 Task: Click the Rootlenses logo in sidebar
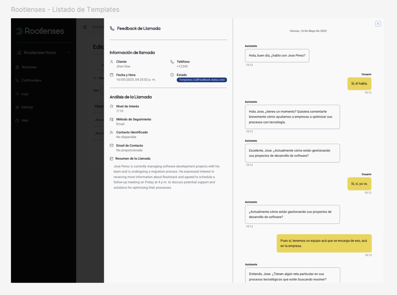pyautogui.click(x=40, y=31)
